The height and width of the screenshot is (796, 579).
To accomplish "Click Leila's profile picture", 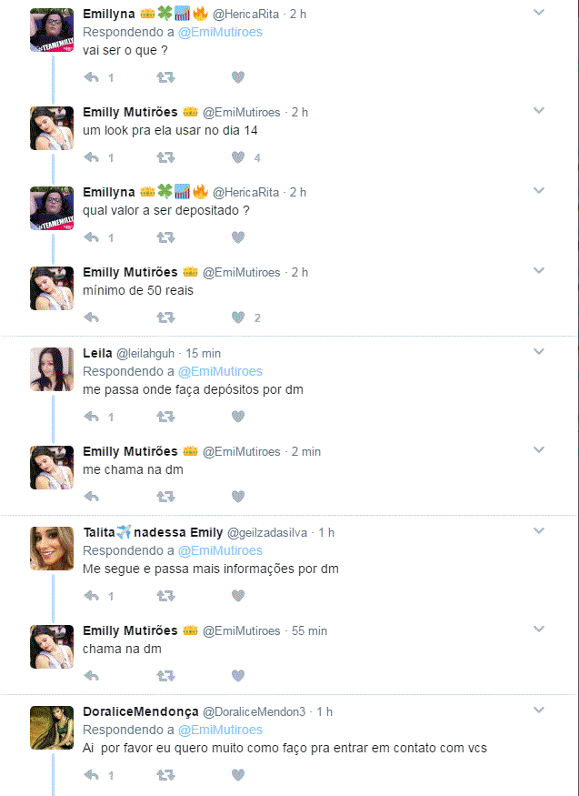I will pos(52,368).
